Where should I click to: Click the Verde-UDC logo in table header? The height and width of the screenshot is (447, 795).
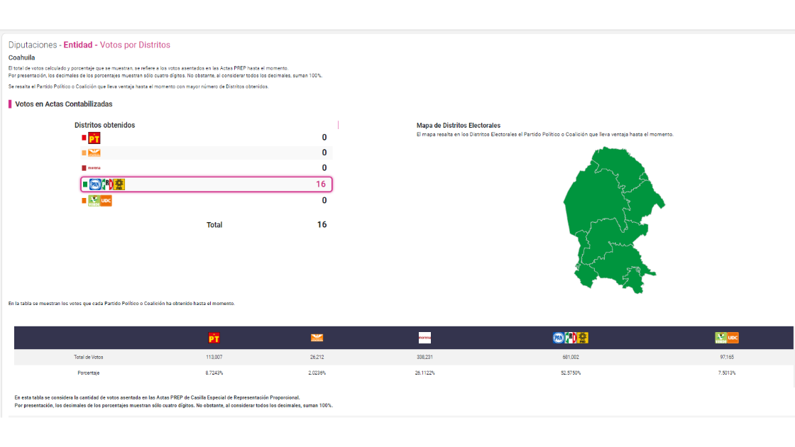click(727, 338)
